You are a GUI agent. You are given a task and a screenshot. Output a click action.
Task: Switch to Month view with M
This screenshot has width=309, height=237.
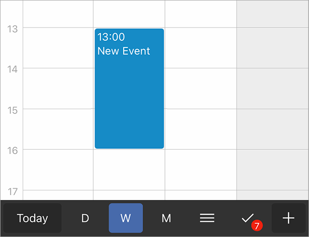click(166, 218)
